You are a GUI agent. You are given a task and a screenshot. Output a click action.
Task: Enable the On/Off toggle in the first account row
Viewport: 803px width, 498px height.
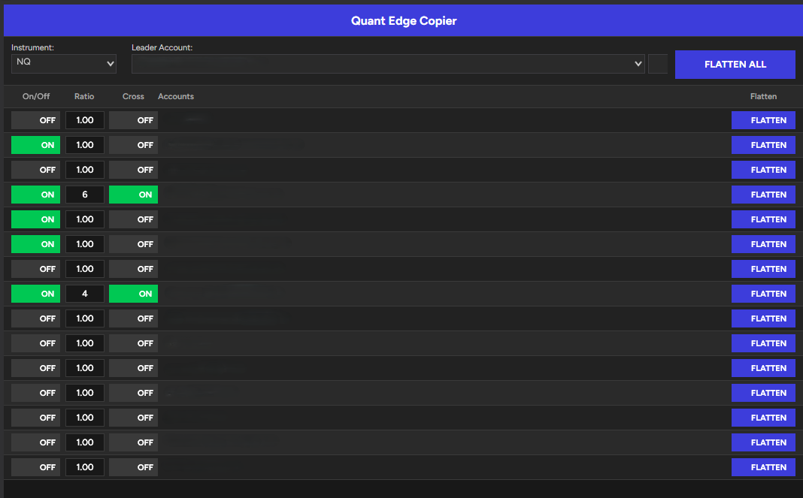[x=35, y=120]
